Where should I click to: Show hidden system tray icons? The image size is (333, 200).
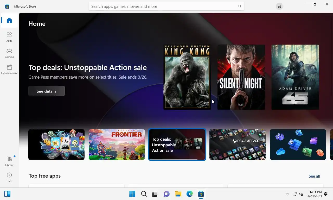287,194
